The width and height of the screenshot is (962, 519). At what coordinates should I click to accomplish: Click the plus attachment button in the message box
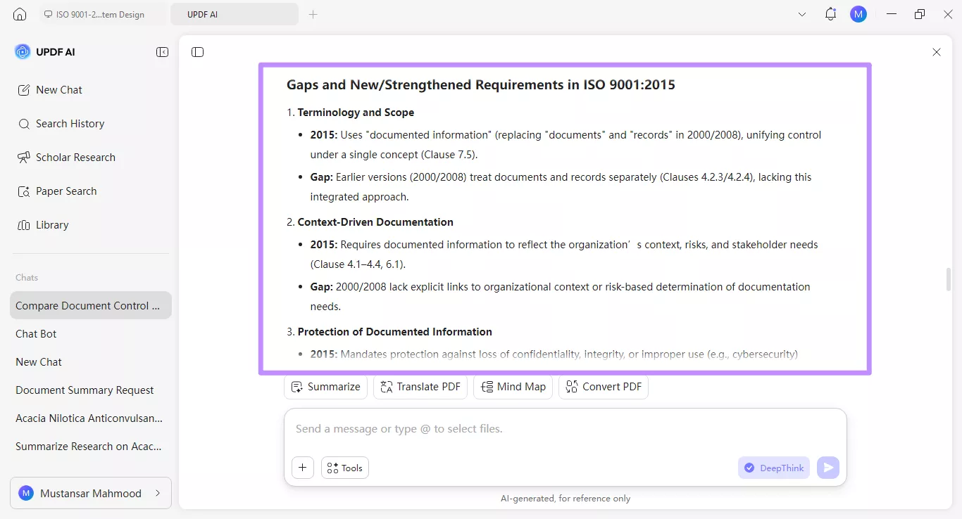303,468
